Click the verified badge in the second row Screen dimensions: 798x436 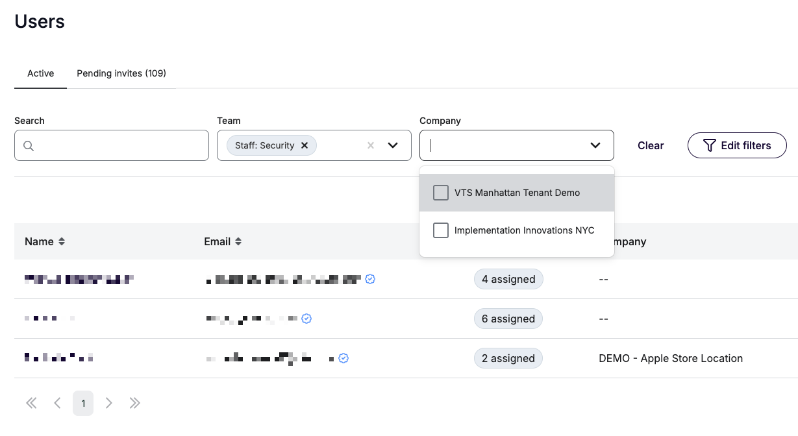coord(306,319)
